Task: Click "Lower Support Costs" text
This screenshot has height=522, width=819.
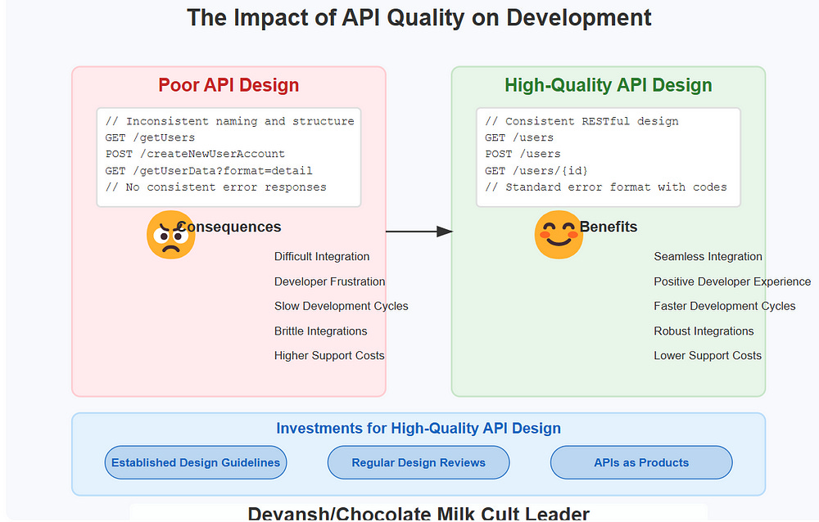Action: (x=708, y=356)
